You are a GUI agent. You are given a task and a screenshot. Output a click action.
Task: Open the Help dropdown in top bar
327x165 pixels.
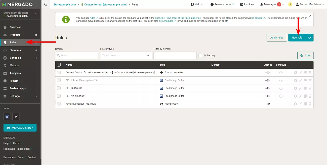point(197,4)
